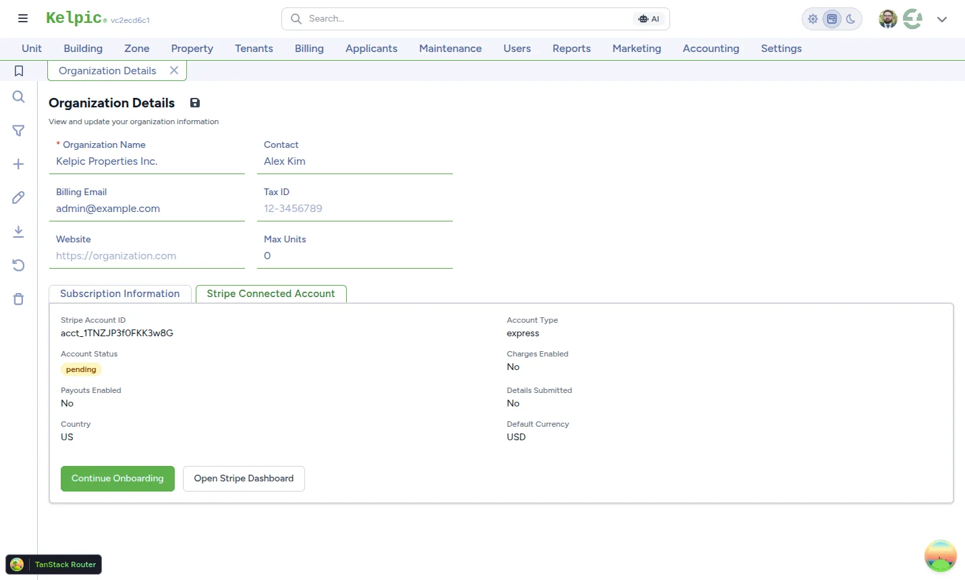The image size is (965, 580).
Task: Edit the Organization Name field
Action: pos(147,161)
